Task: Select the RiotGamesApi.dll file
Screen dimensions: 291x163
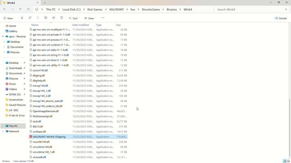Action: pyautogui.click(x=78, y=116)
